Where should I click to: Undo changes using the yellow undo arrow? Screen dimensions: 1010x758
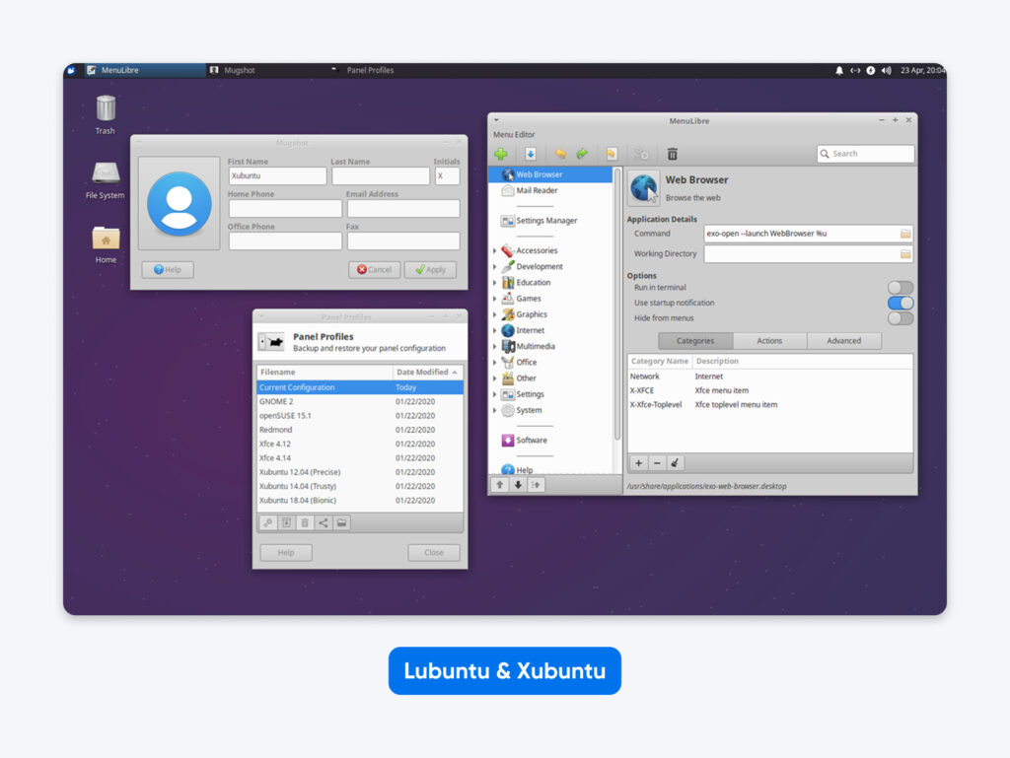[x=559, y=154]
